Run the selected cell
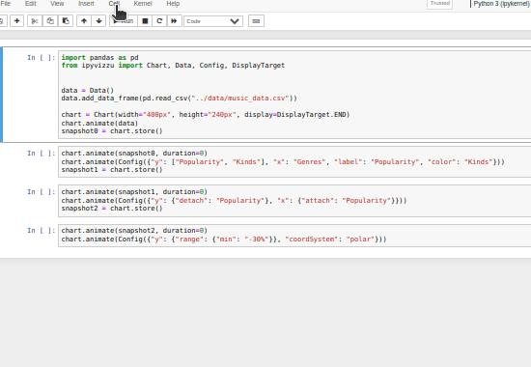 (124, 21)
